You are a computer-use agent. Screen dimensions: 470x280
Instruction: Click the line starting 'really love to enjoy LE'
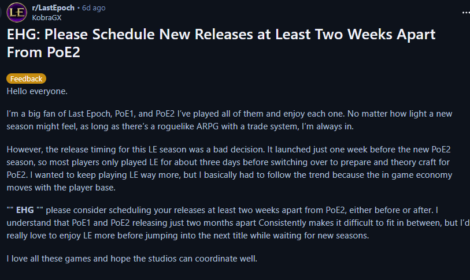tap(188, 236)
